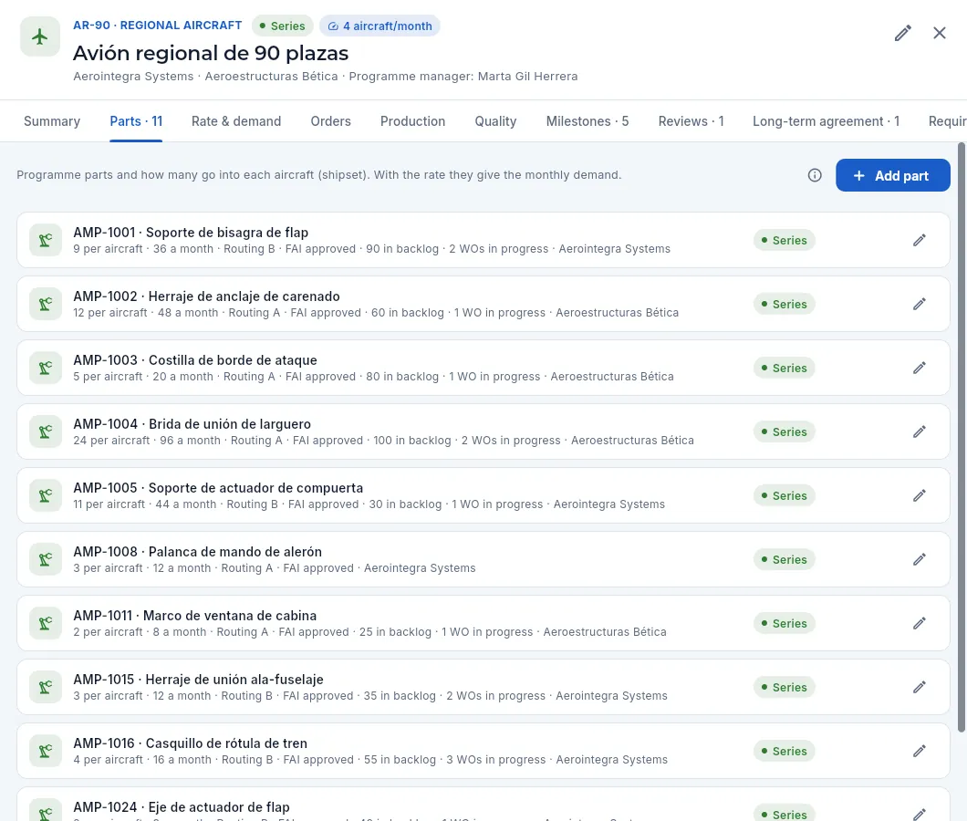Image resolution: width=967 pixels, height=821 pixels.
Task: Select the AMP-1024 Eje de actuador de flap row
Action: [483, 805]
